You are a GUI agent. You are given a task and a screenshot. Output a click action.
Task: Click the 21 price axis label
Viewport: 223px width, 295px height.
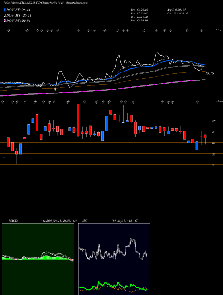point(214,165)
